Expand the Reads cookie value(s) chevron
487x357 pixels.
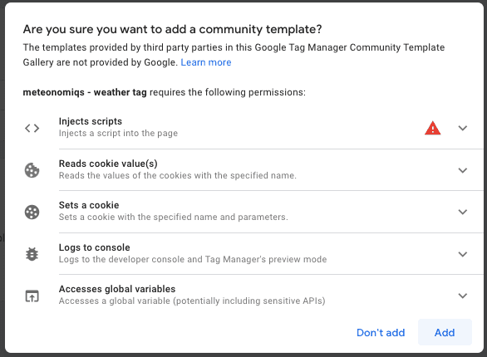tap(463, 170)
